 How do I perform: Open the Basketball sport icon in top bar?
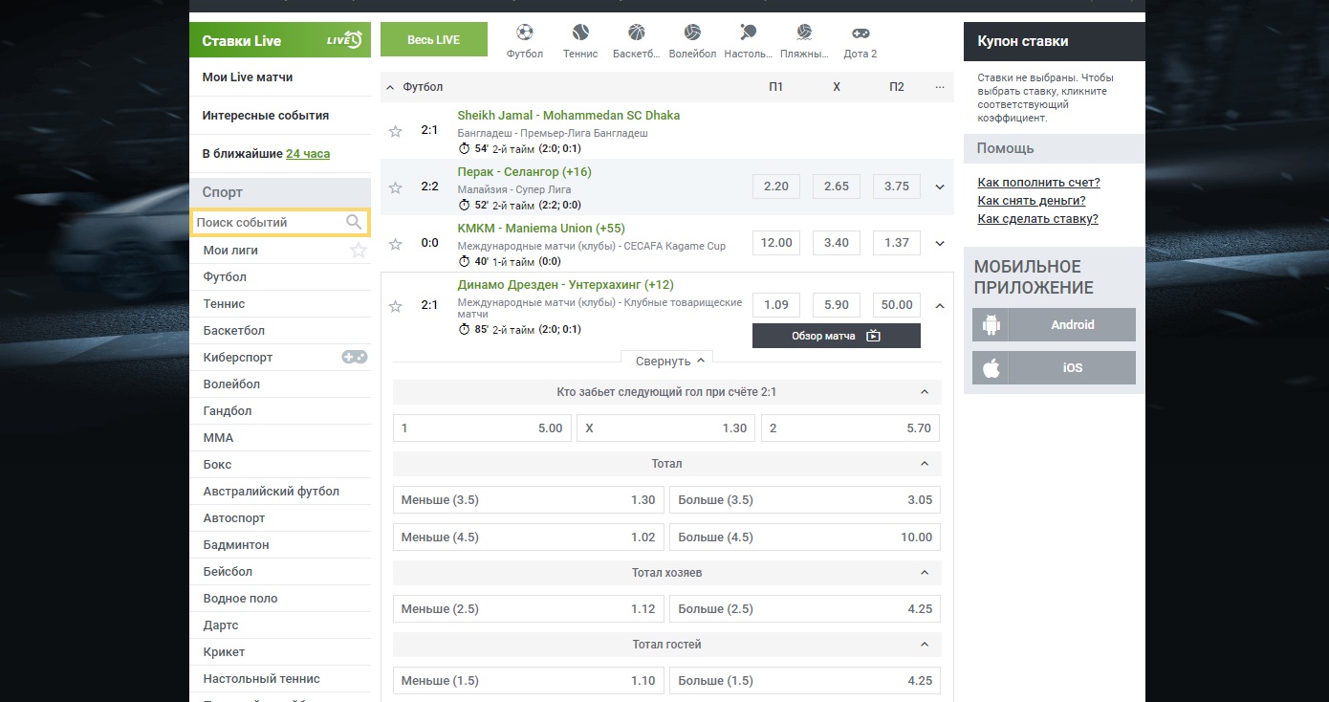[x=637, y=33]
